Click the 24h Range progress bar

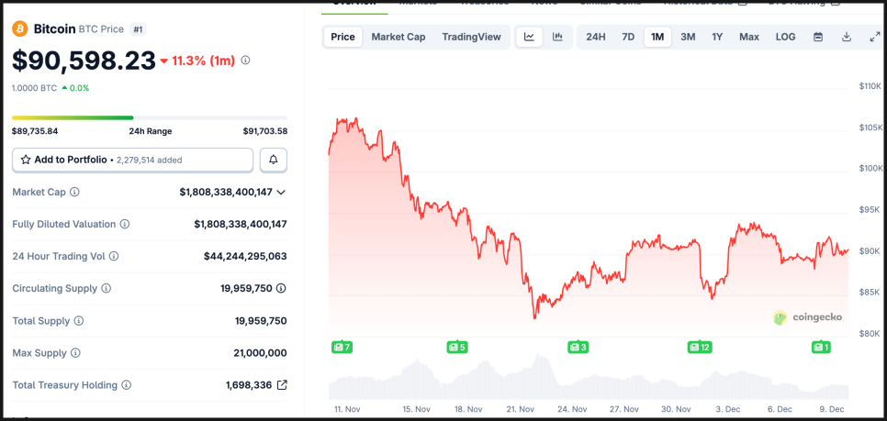[x=149, y=117]
